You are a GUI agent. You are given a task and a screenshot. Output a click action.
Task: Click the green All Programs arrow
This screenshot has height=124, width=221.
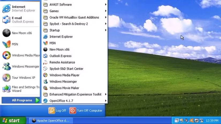[x=37, y=100]
